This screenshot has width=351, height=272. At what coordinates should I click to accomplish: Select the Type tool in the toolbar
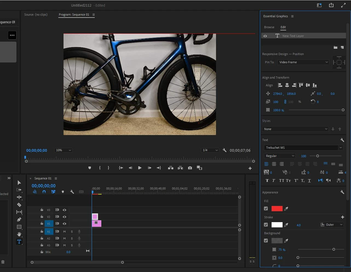tap(19, 242)
